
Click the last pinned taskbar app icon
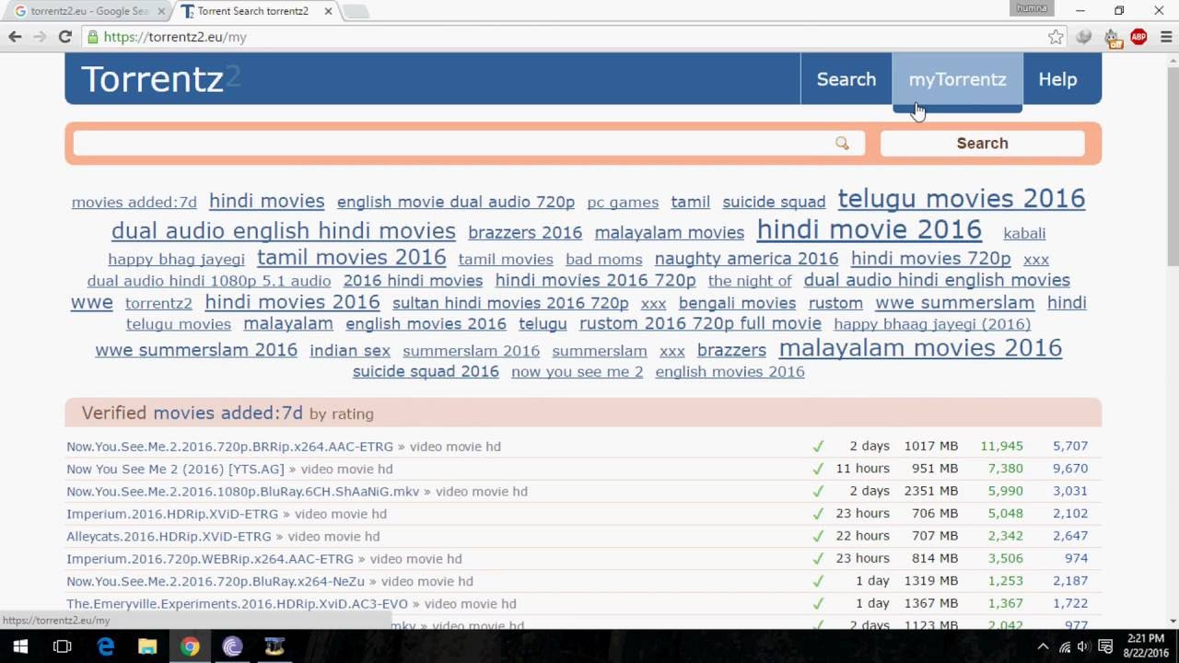[274, 646]
